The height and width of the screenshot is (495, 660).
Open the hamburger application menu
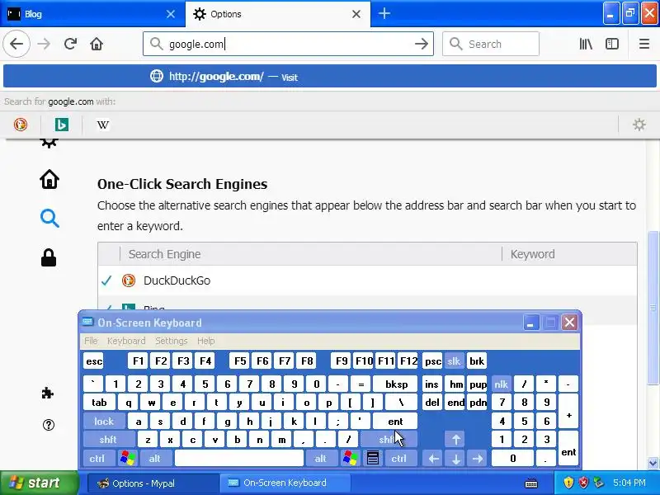point(644,44)
